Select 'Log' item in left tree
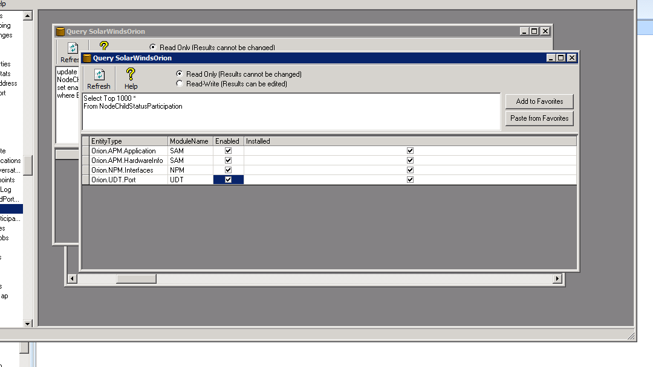The height and width of the screenshot is (367, 653). coord(6,190)
